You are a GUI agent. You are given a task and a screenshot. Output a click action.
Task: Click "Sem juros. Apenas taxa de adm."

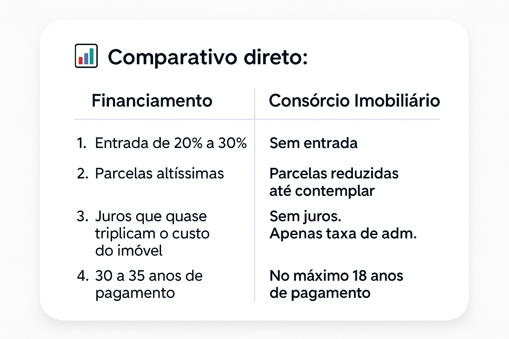[343, 225]
